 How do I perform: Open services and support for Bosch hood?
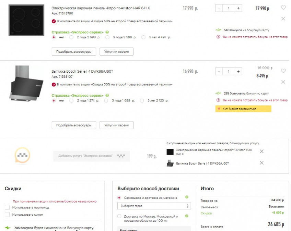(116, 125)
